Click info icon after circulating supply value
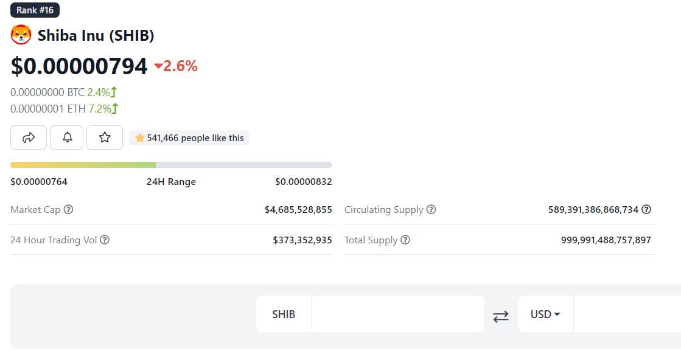 tap(646, 209)
